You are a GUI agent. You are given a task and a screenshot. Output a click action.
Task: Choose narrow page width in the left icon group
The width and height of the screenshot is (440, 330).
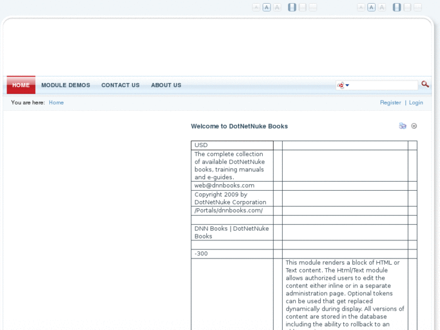292,7
